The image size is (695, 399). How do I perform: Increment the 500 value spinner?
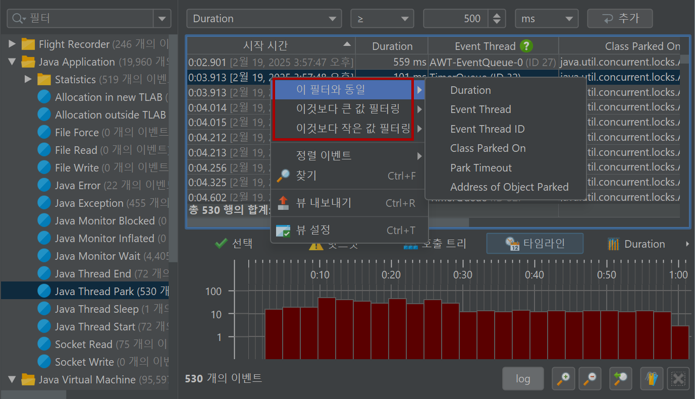(x=497, y=15)
